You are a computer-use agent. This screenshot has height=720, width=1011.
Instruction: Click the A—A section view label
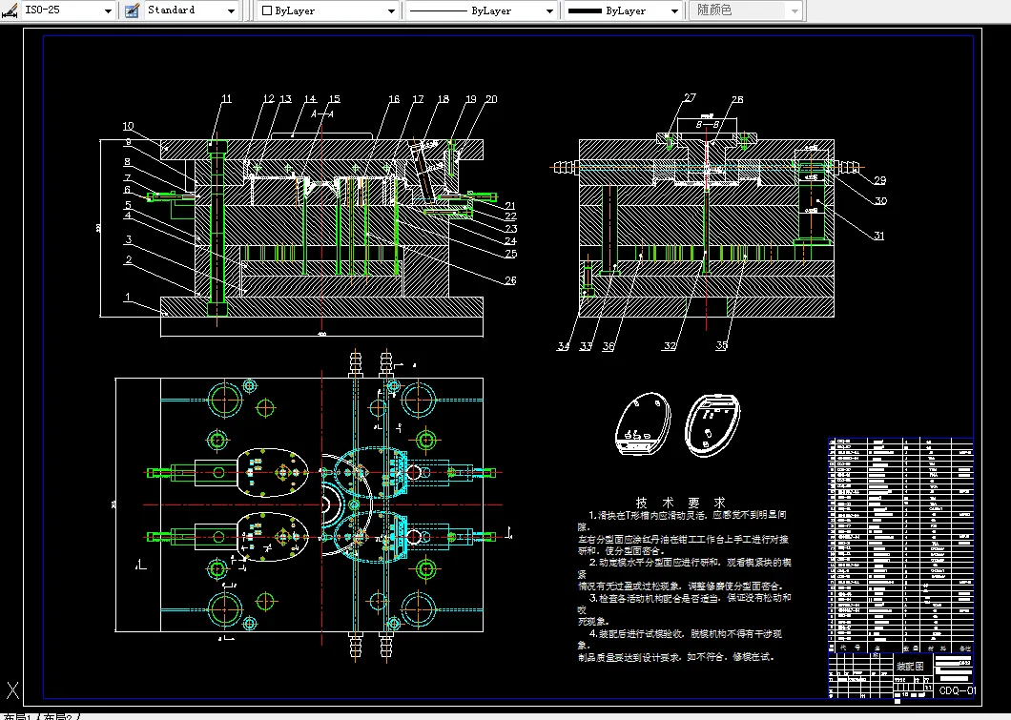click(x=322, y=114)
